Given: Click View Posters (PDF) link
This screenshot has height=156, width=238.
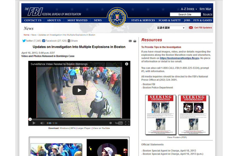Looking at the screenshot, I should pos(177,137).
